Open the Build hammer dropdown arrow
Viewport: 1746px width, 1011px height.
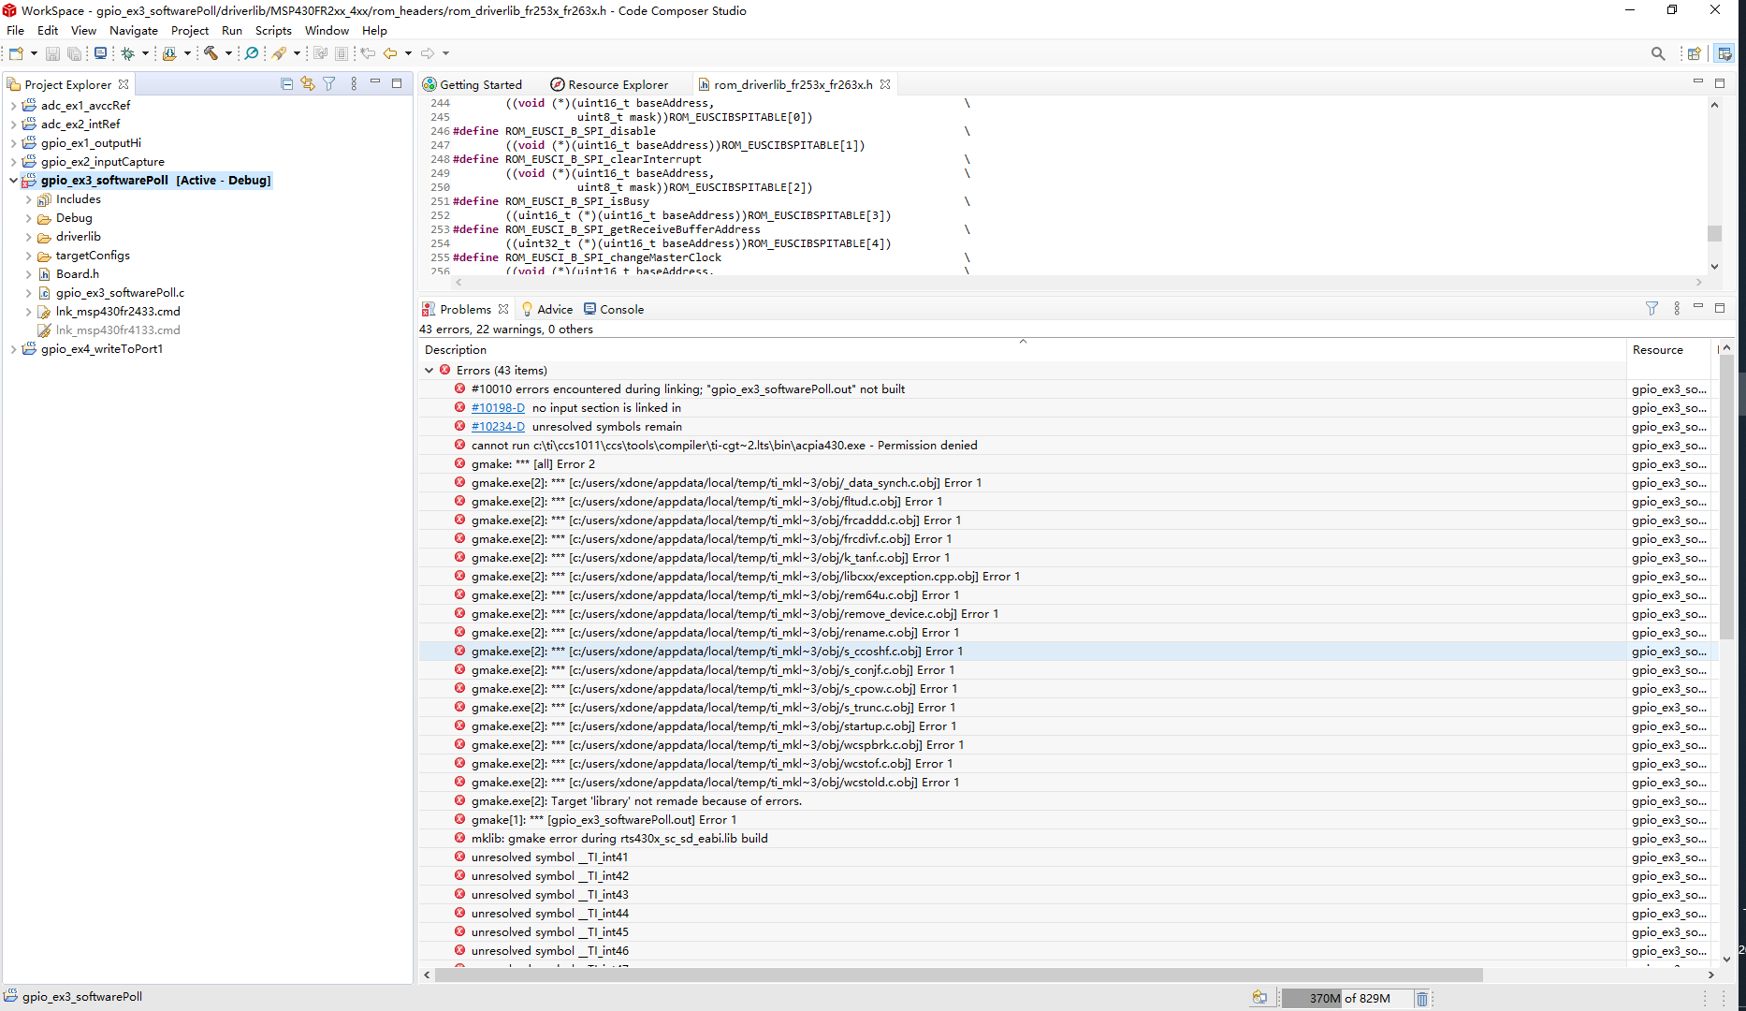click(x=228, y=53)
